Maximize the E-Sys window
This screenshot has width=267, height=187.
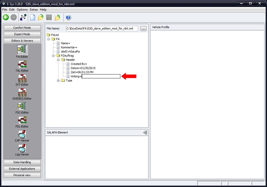point(251,3)
